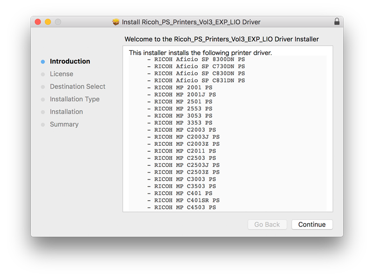Select the Summary step in sidebar

(x=64, y=124)
